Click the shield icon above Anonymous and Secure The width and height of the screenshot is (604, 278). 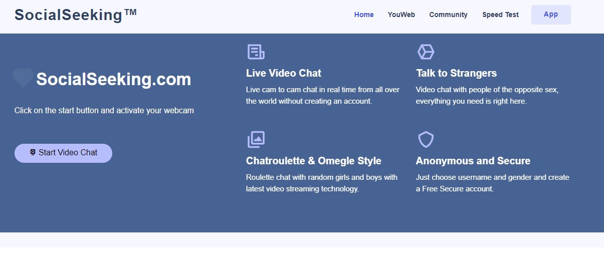coord(426,140)
